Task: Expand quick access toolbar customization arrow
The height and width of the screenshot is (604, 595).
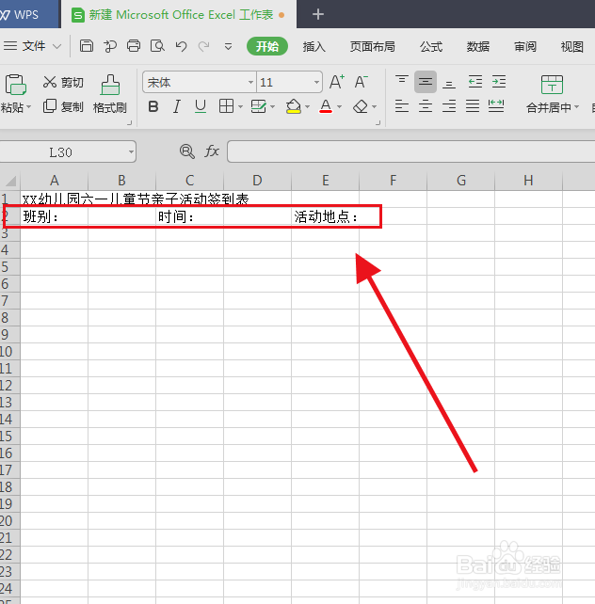Action: pyautogui.click(x=228, y=47)
